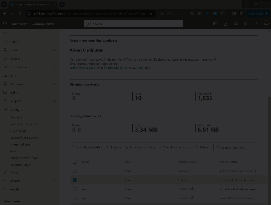This screenshot has height=205, width=271.
Task: Click Upload destinations button
Action: pyautogui.click(x=87, y=147)
